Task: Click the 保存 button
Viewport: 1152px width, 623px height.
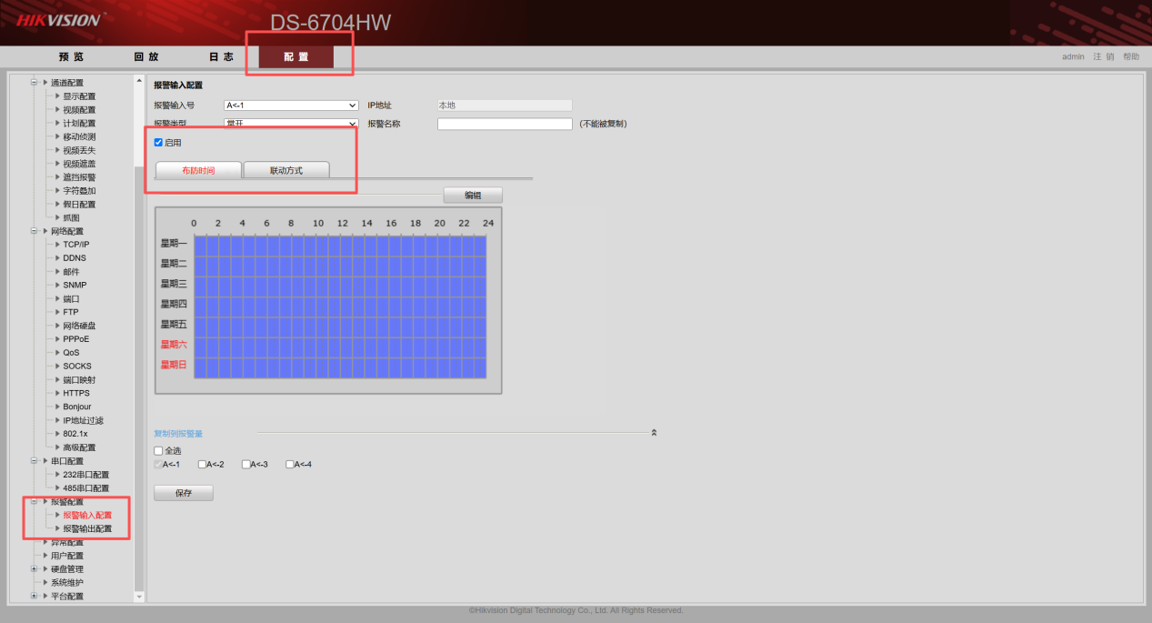Action: tap(183, 493)
